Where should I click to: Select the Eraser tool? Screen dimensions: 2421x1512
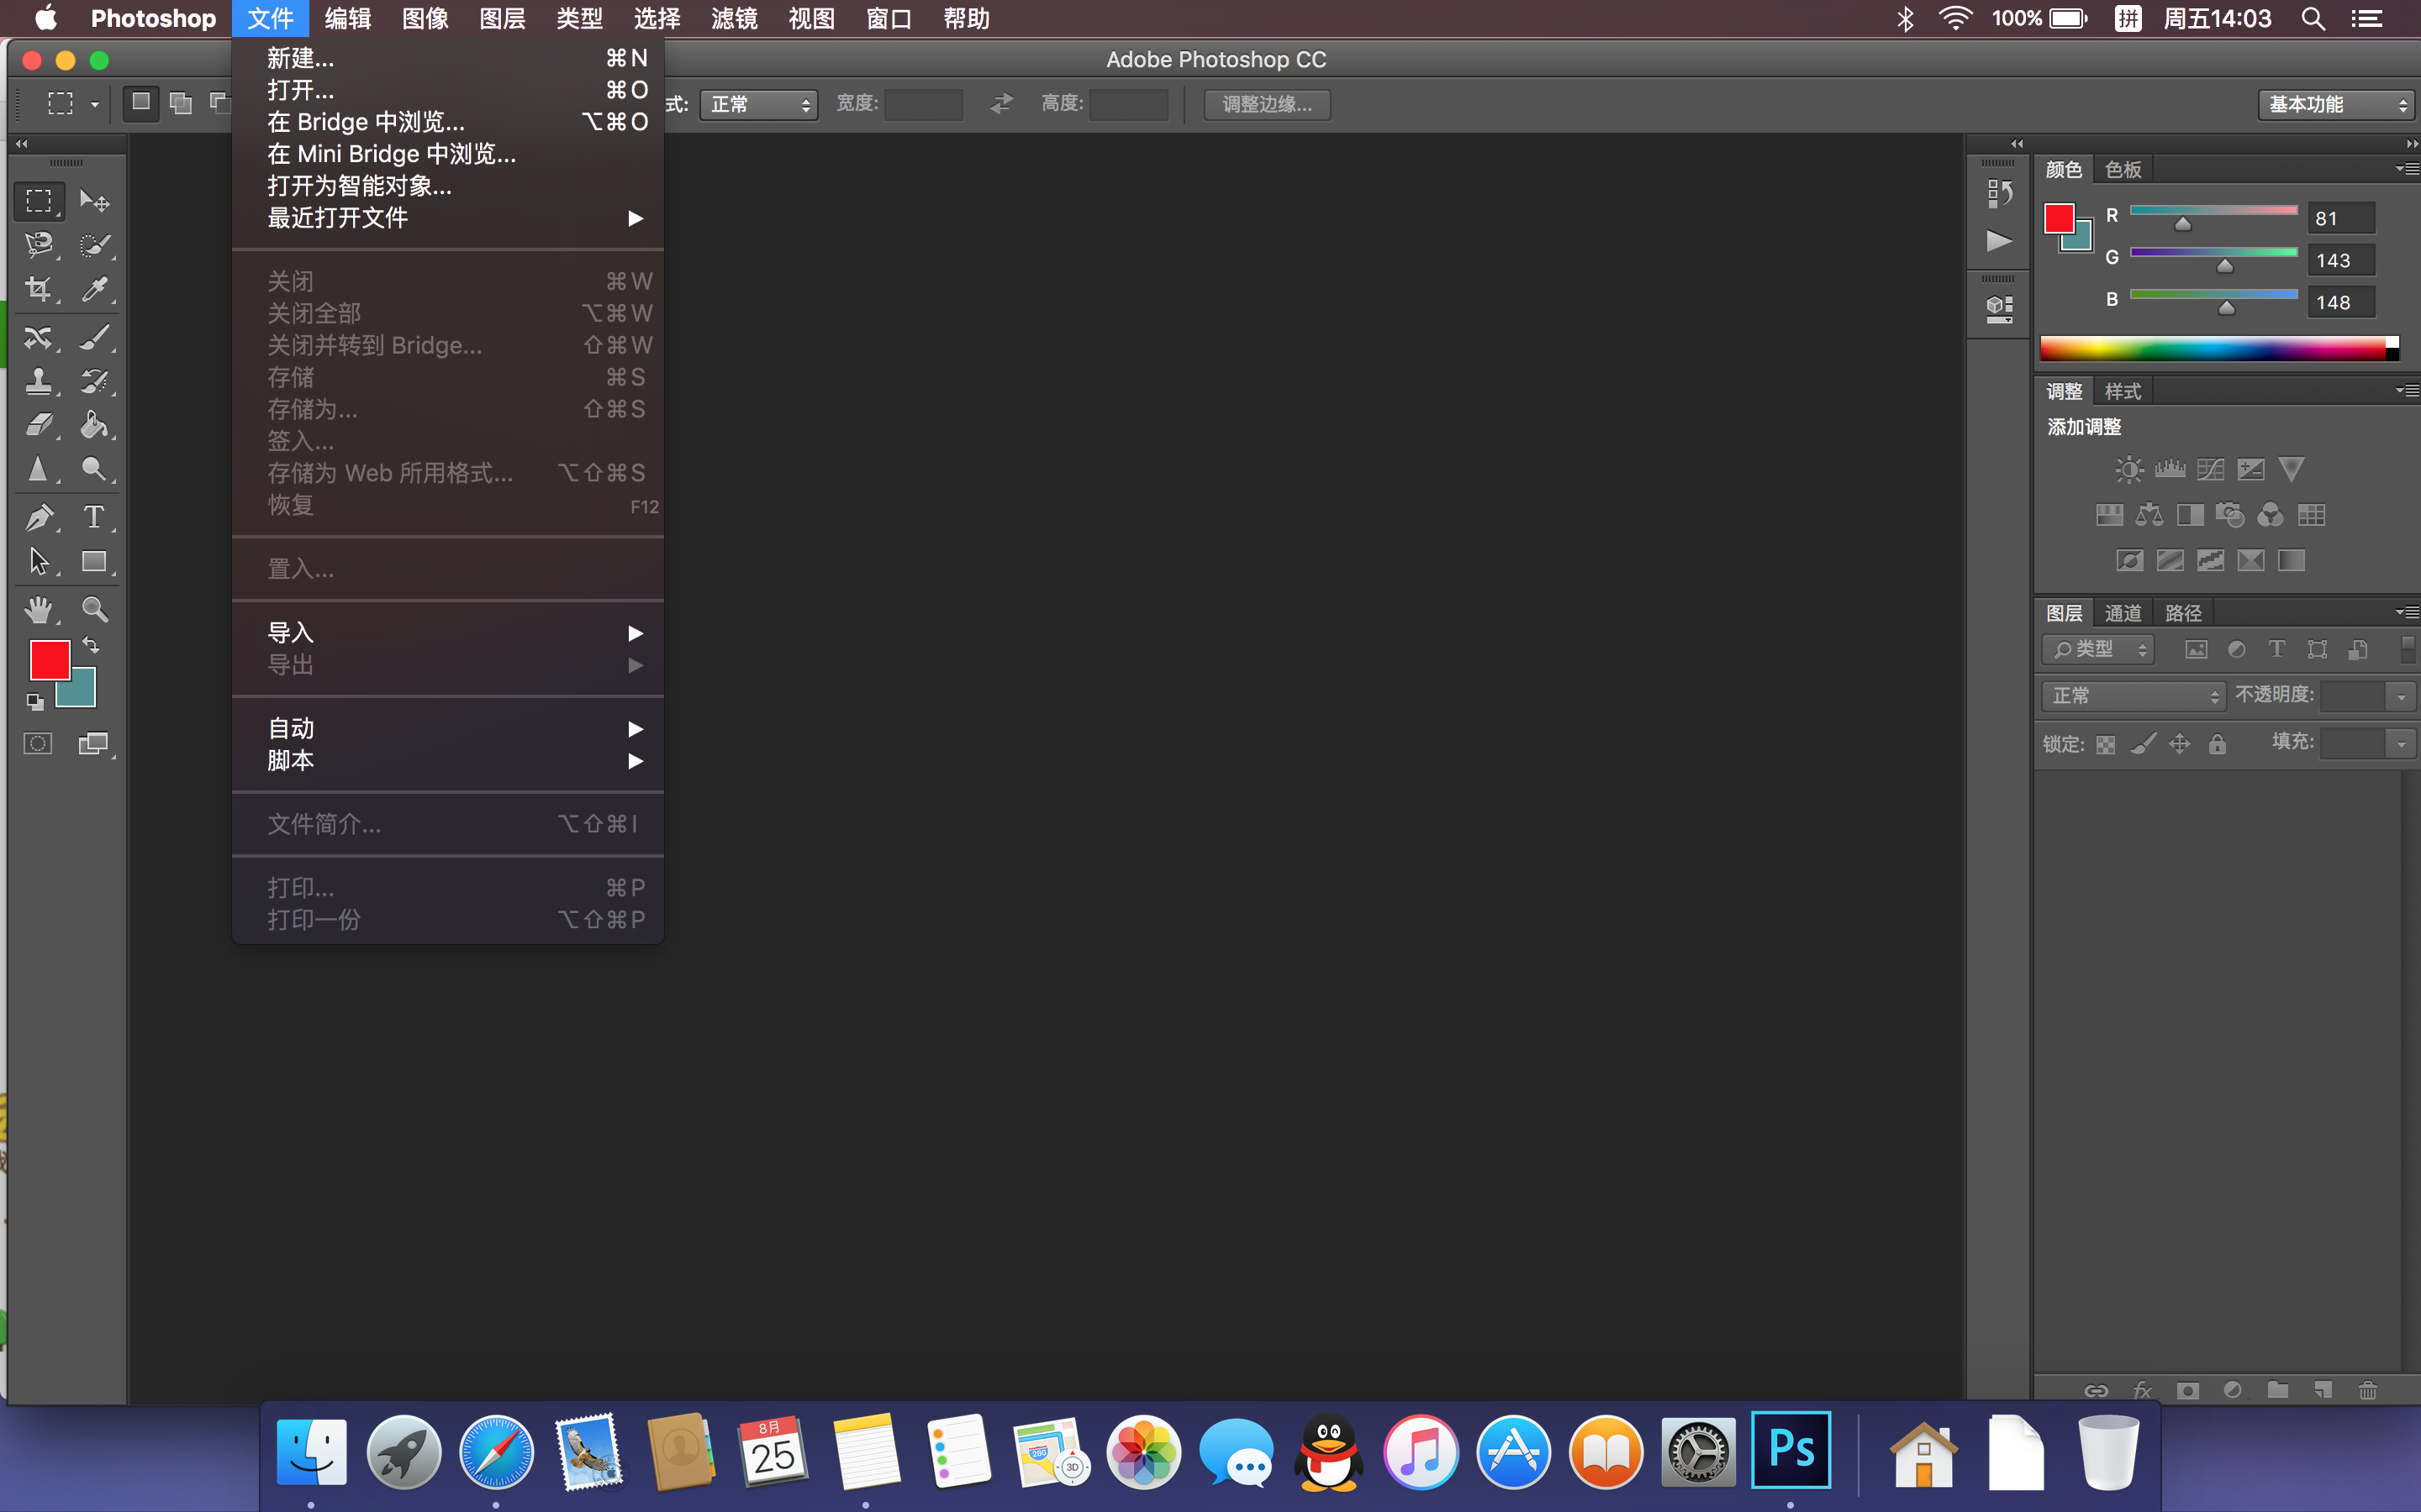(x=39, y=425)
